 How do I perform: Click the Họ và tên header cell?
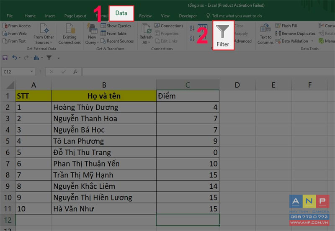tap(104, 96)
